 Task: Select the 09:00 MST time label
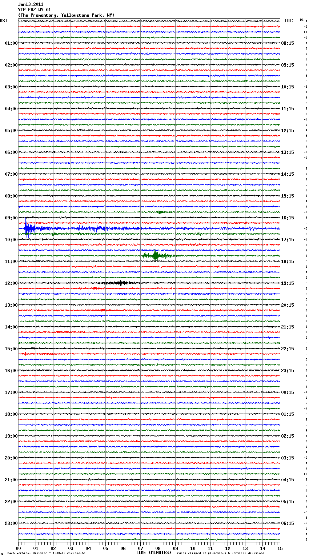[x=11, y=218]
